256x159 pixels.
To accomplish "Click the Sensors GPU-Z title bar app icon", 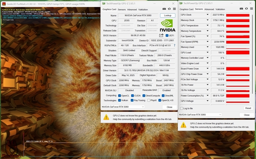I will click(181, 3).
